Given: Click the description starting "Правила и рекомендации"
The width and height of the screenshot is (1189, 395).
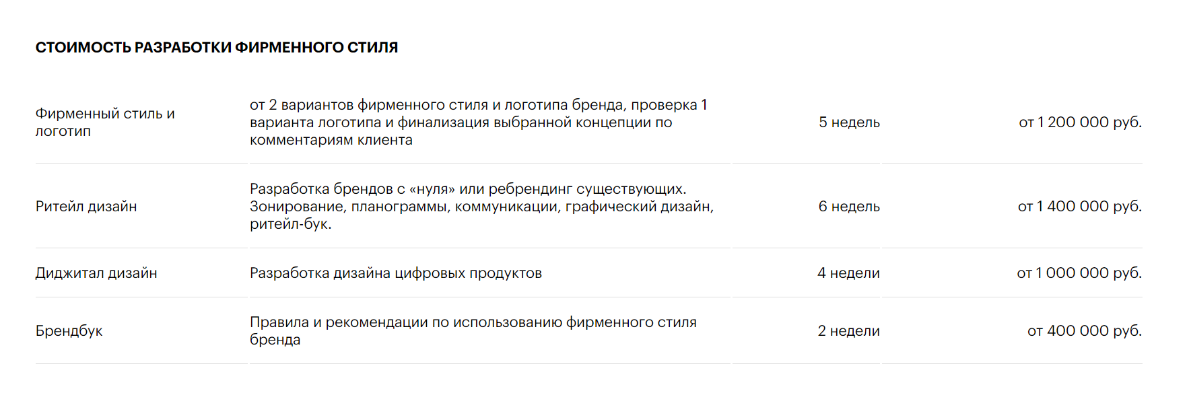Looking at the screenshot, I should [x=473, y=323].
